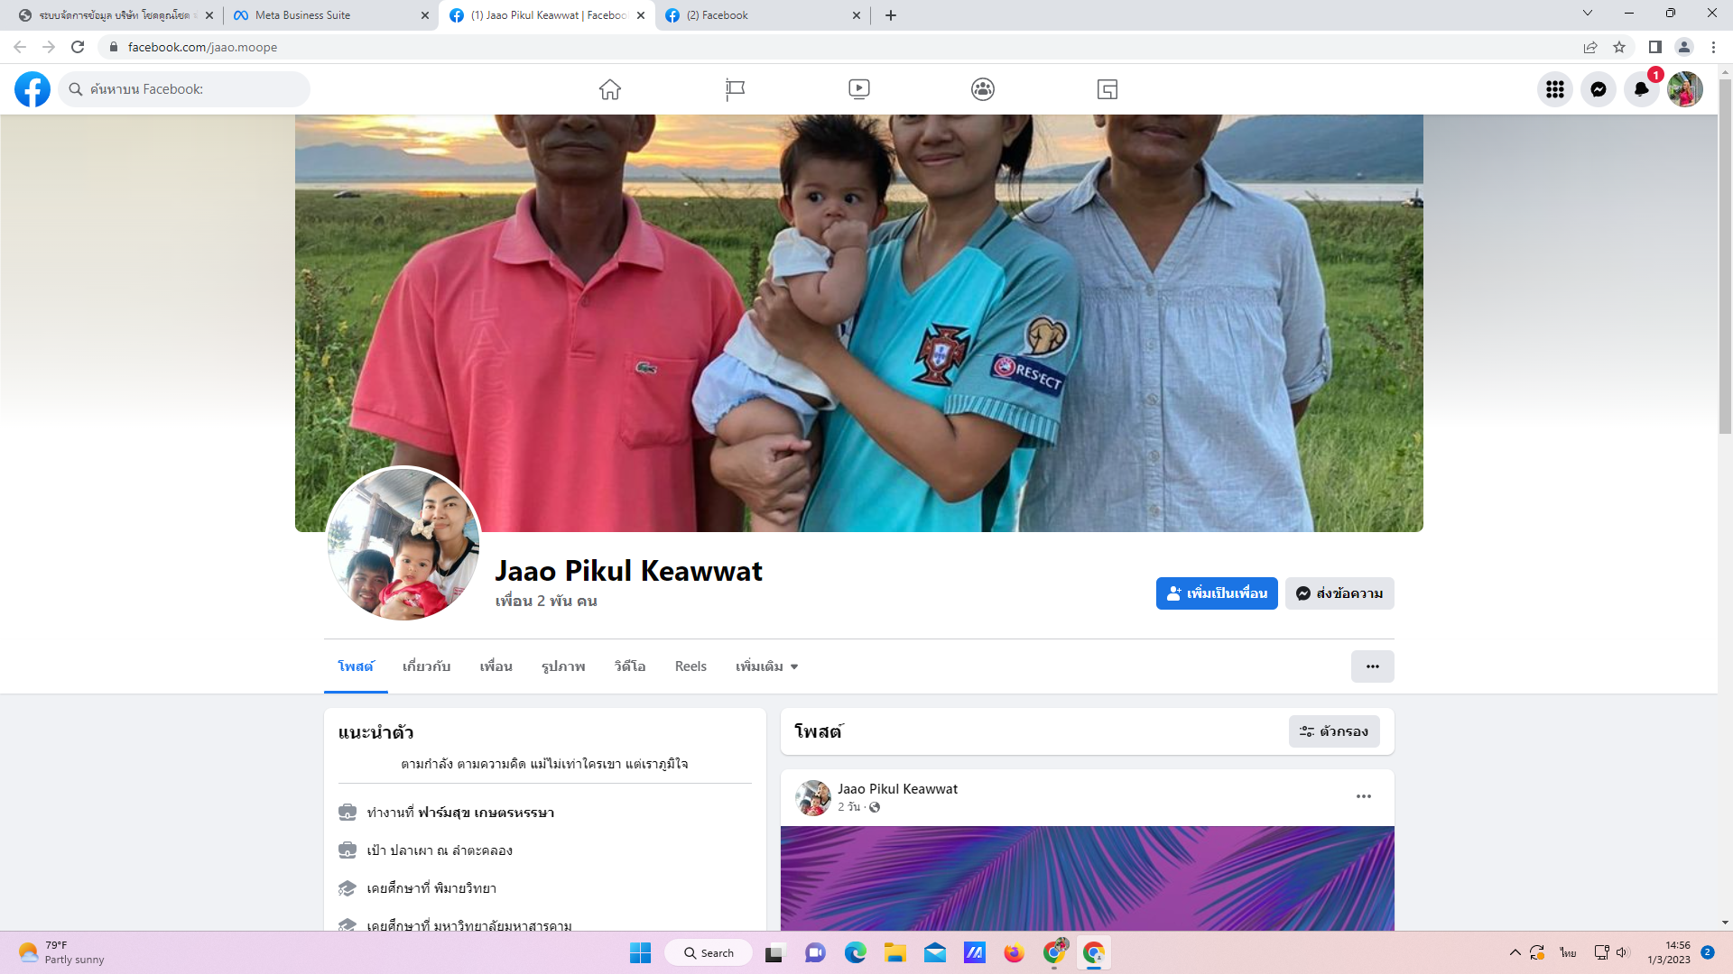Click เพิ่มเป็นเพื่อน add friend button
Viewport: 1733px width, 974px height.
pyautogui.click(x=1216, y=593)
